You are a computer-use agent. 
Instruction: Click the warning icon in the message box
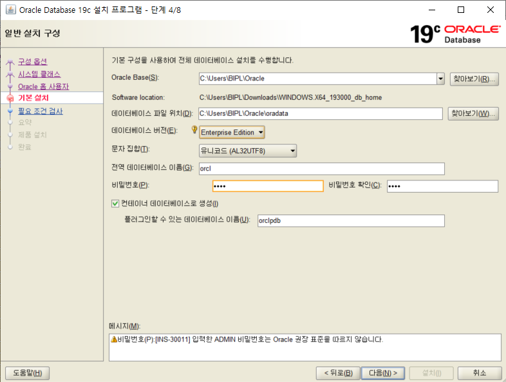(x=114, y=339)
